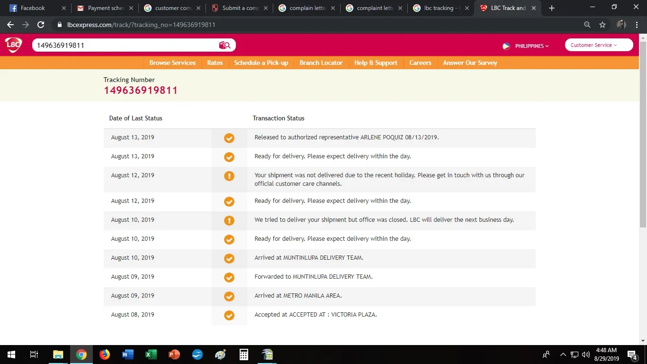Screen dimensions: 647x364
Task: Switch to the Submit a complaint tab
Action: (240, 8)
